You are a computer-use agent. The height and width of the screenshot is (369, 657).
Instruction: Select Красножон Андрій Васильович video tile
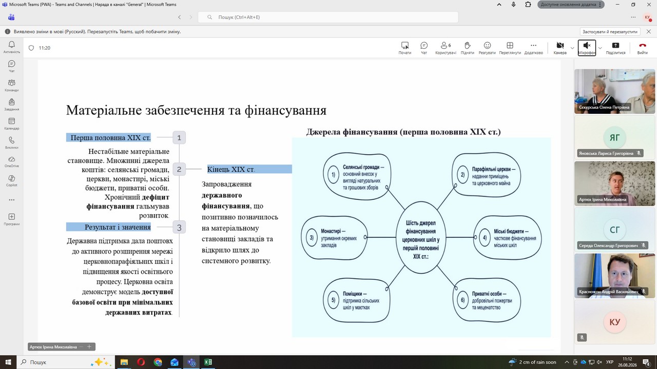point(614,276)
